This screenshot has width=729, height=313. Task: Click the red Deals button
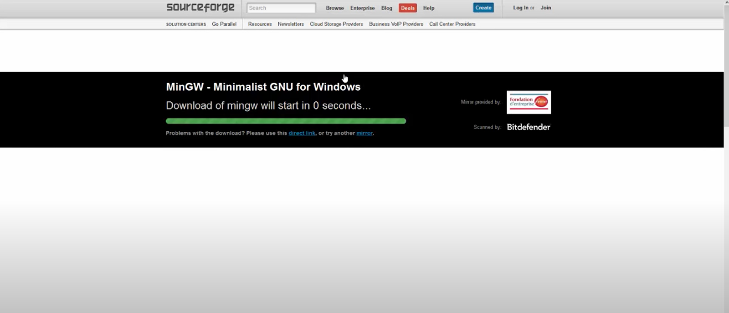408,8
